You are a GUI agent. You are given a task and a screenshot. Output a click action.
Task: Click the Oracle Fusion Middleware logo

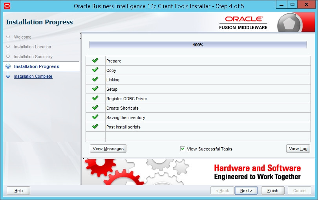point(243,23)
